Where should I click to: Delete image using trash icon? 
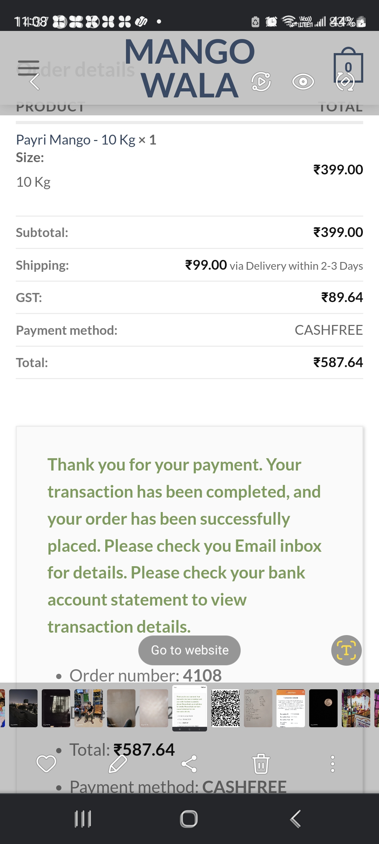point(261,764)
